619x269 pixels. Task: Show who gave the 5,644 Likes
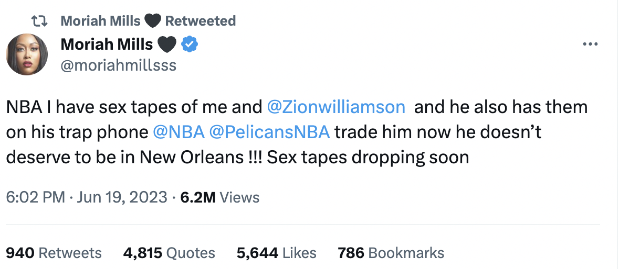coord(276,253)
